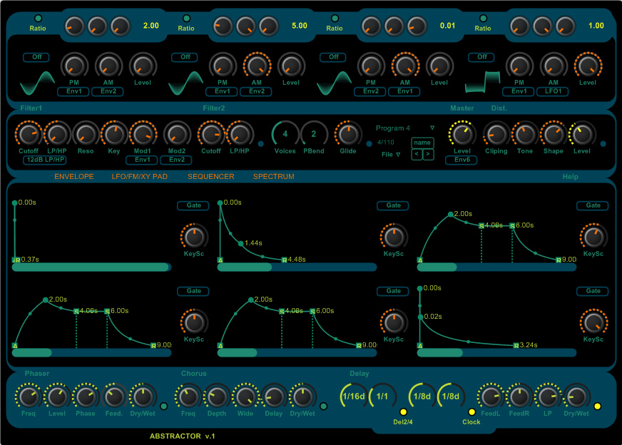Toggle the Chorus enable LED
The width and height of the screenshot is (622, 445).
pos(323,406)
